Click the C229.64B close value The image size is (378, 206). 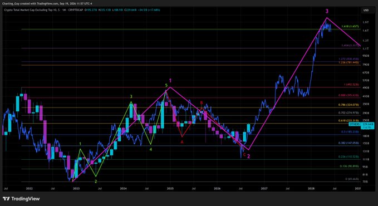coord(130,10)
